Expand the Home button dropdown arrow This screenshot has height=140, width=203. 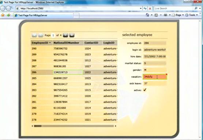coord(151,15)
